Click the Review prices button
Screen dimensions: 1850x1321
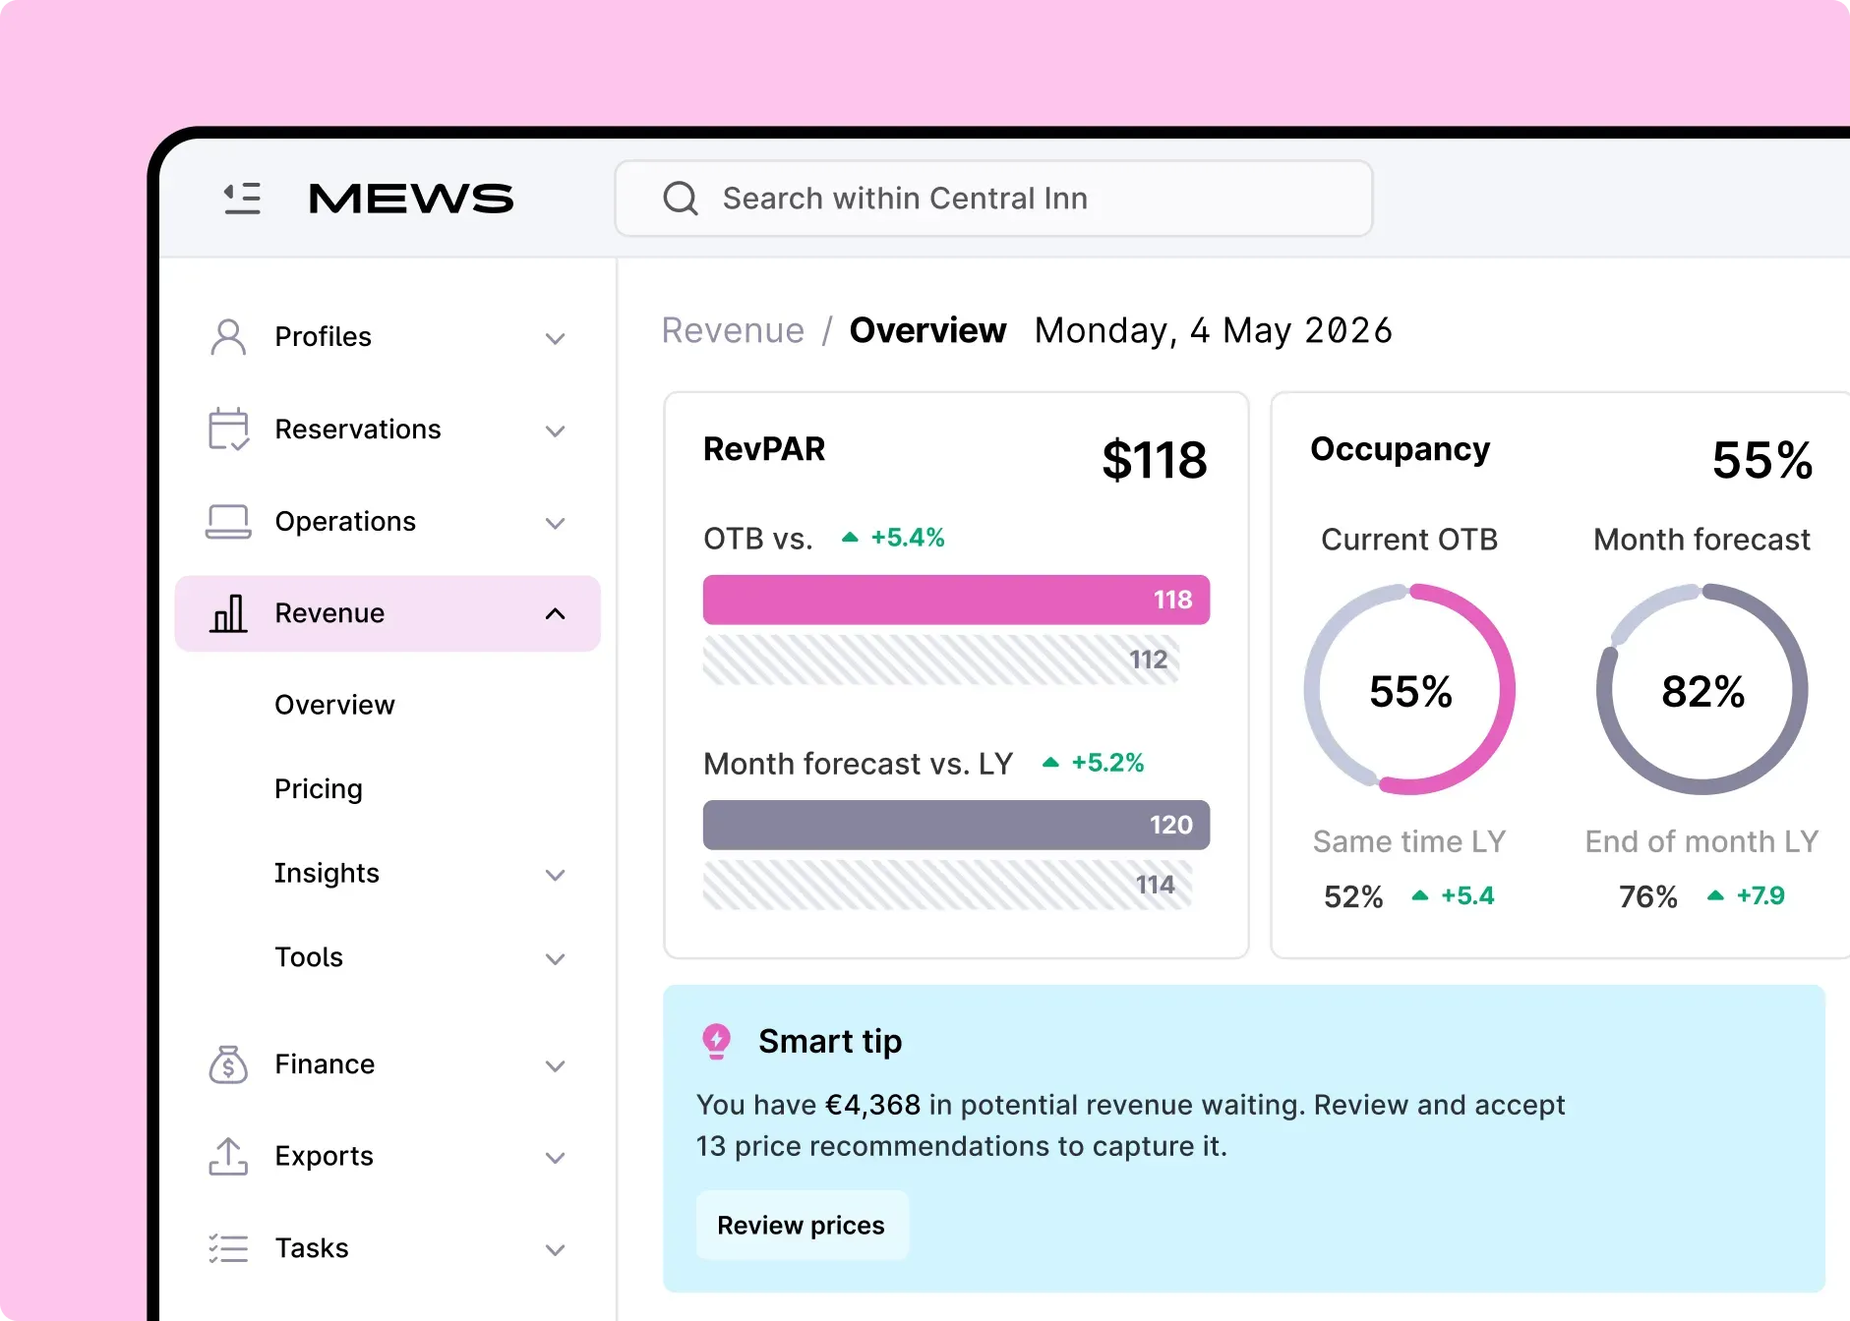click(802, 1226)
